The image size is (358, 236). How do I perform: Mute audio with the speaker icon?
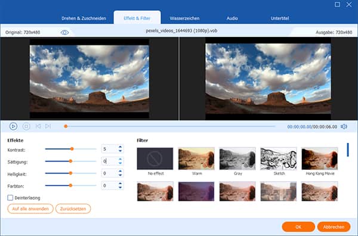coord(344,126)
